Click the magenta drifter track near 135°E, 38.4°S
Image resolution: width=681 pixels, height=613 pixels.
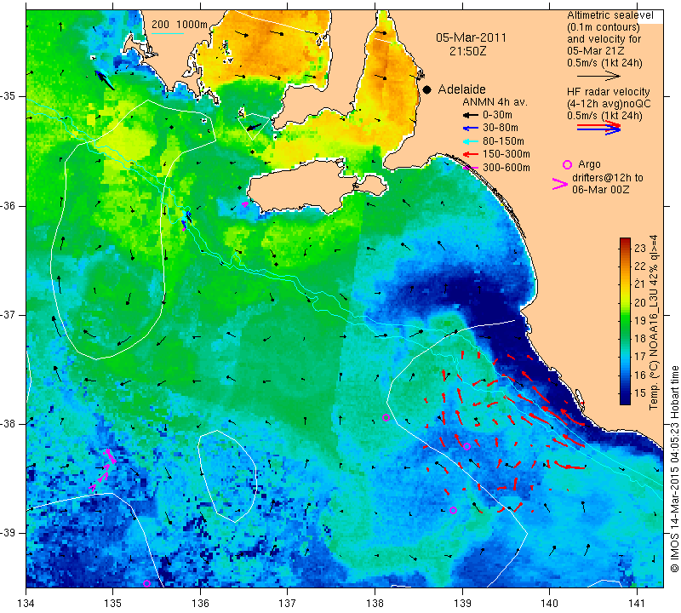(104, 469)
